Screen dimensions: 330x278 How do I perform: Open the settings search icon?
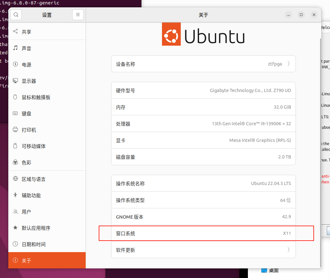coord(16,15)
